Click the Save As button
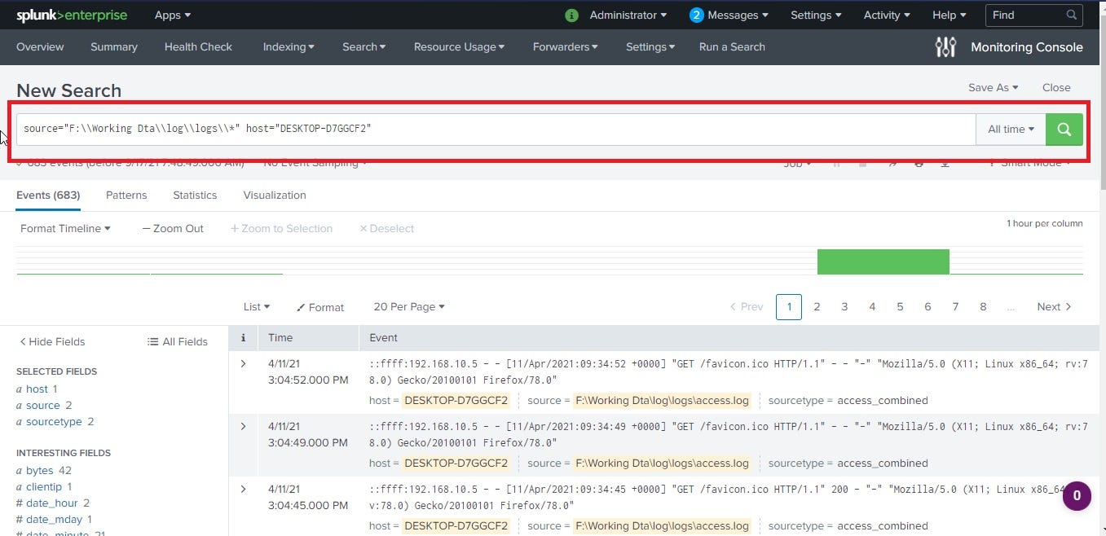This screenshot has width=1106, height=536. tap(992, 87)
